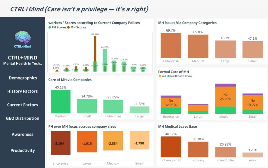The image size is (268, 168).
Task: Select the green No legend marker
Action: (x=169, y=76)
